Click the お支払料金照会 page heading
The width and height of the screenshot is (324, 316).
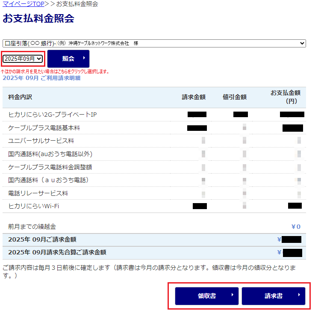(38, 18)
